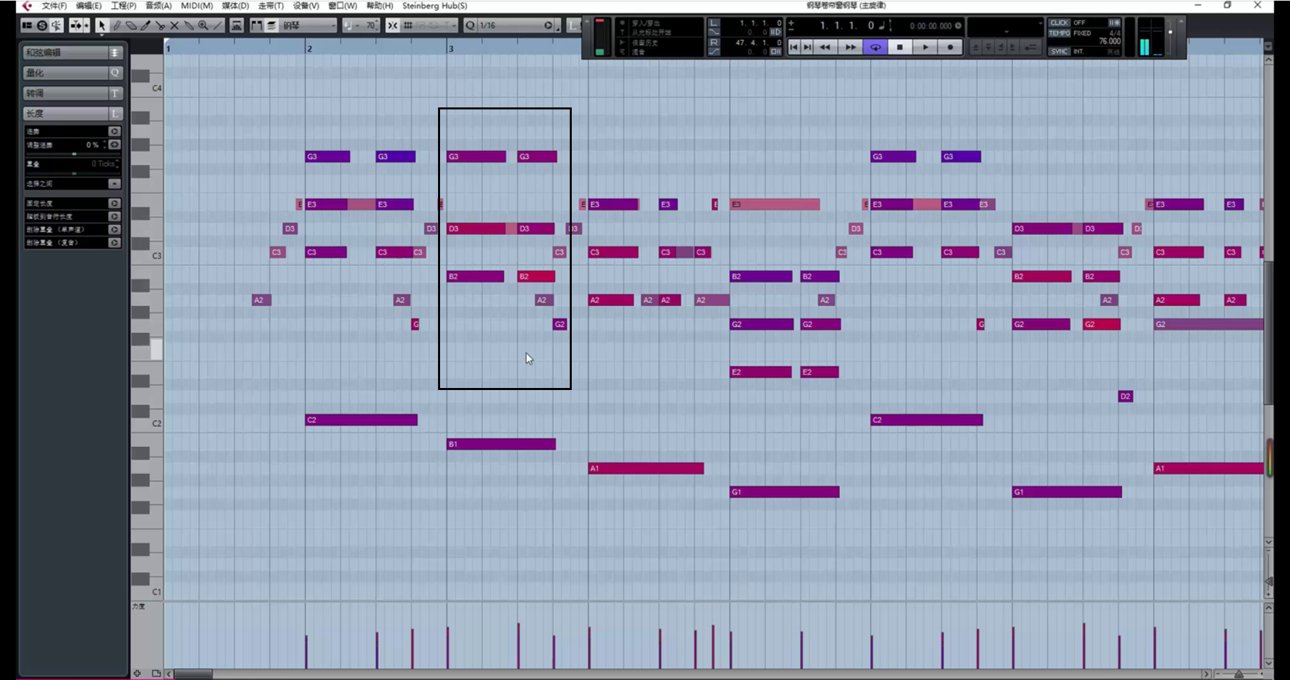
Task: Open the 文件(F) menu
Action: click(54, 5)
